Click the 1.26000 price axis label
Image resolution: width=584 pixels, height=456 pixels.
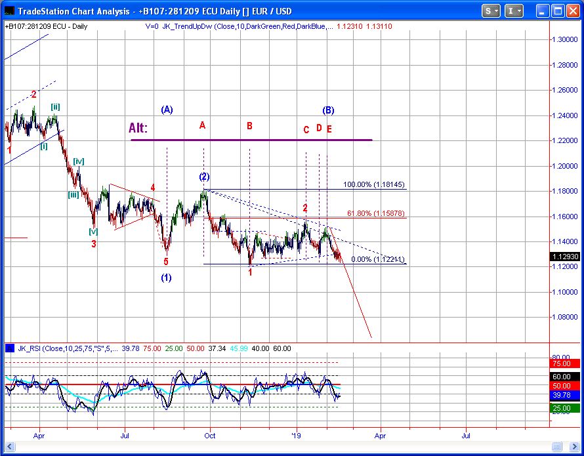(565, 90)
